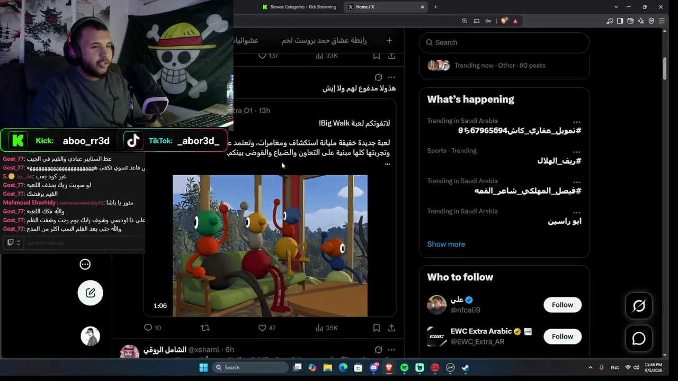
Task: Open Grok icon on the quoting post
Action: click(378, 77)
